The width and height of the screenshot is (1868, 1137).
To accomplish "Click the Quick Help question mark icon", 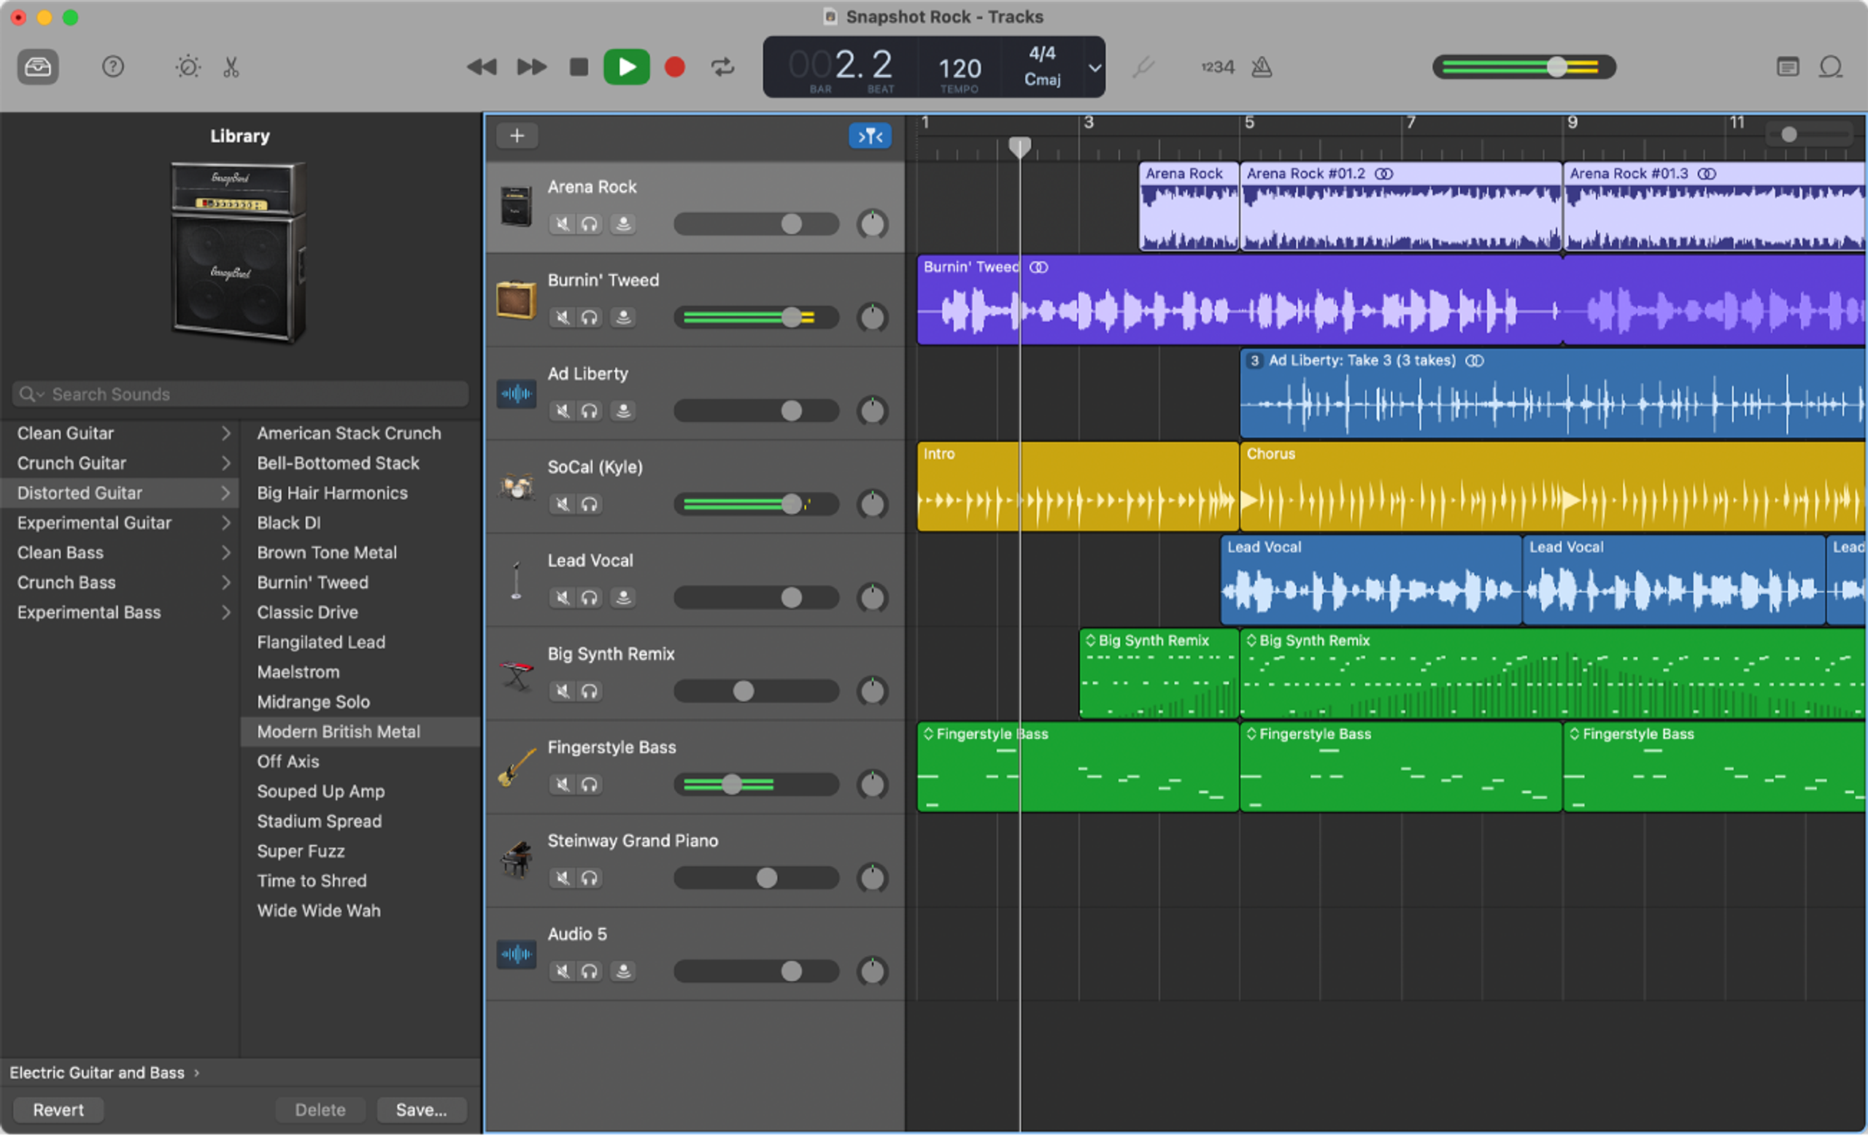I will pos(113,66).
